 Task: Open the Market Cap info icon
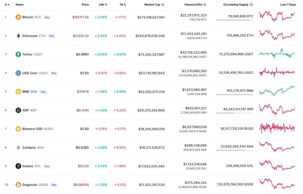coord(163,5)
